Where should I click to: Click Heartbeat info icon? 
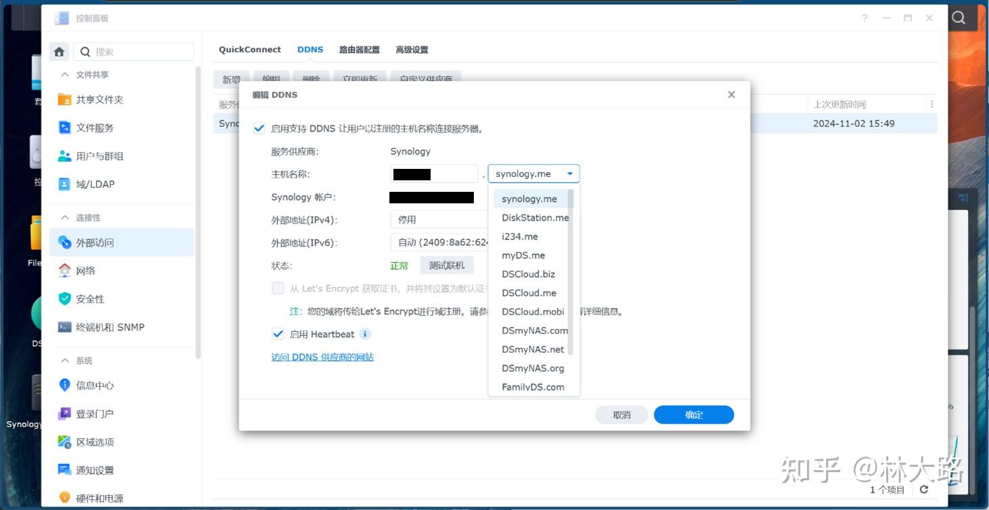[x=365, y=334]
